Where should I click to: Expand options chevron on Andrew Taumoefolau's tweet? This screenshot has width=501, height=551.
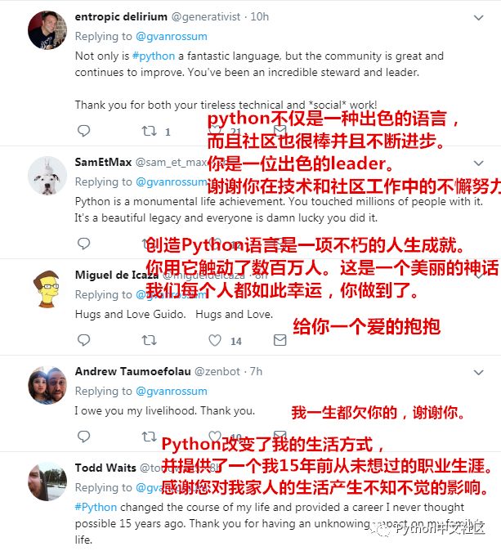pos(478,372)
